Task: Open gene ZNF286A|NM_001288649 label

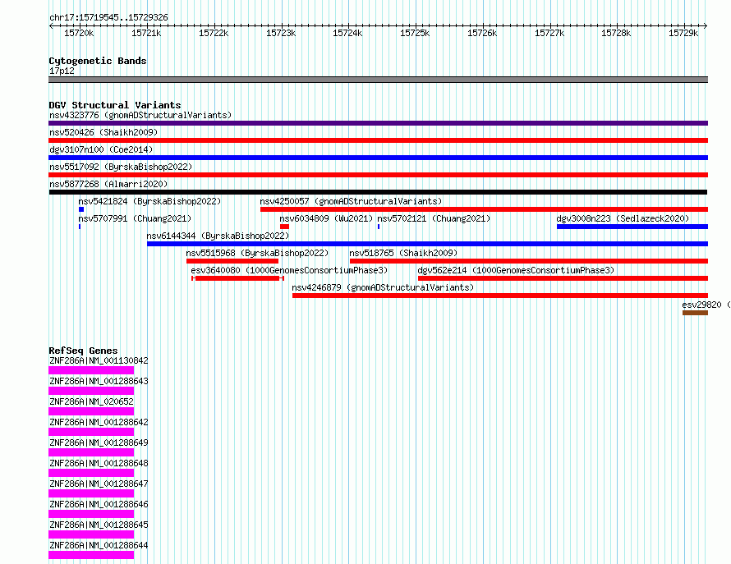Action: click(x=99, y=442)
